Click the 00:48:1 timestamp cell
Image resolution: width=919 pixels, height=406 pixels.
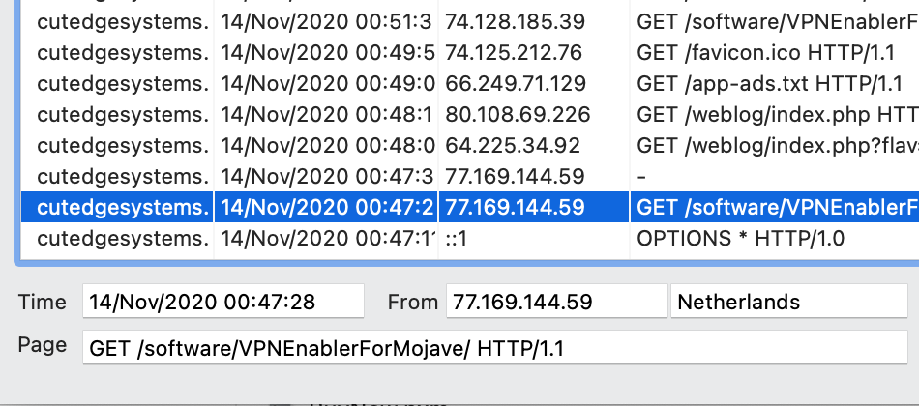click(327, 115)
